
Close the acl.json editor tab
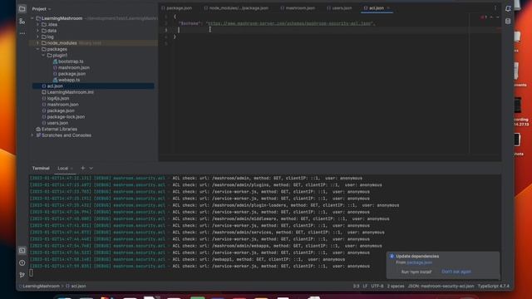coord(388,8)
